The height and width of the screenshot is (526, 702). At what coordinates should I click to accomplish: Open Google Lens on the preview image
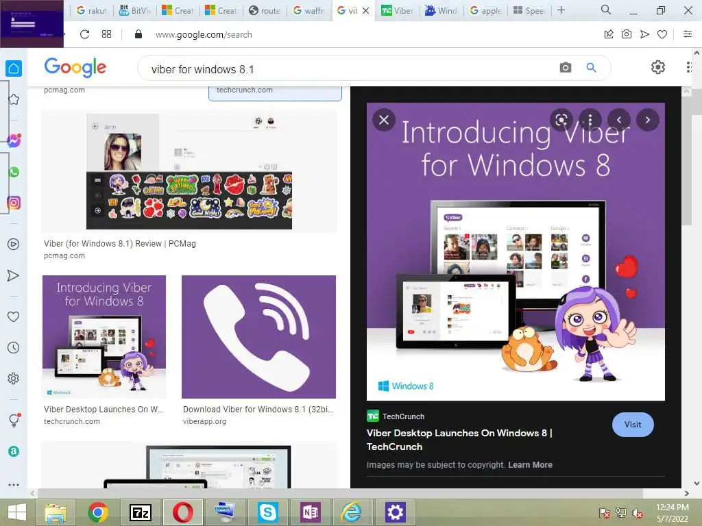click(x=561, y=120)
